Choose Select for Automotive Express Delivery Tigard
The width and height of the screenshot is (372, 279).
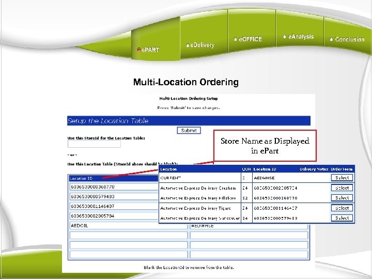click(x=342, y=208)
